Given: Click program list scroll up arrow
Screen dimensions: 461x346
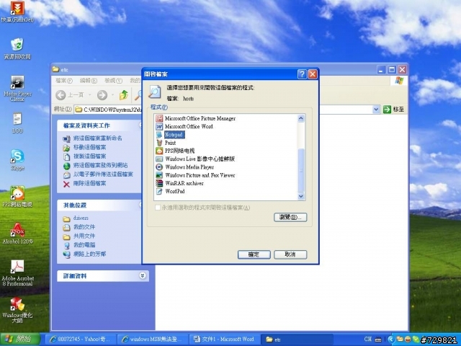Looking at the screenshot, I should [301, 118].
